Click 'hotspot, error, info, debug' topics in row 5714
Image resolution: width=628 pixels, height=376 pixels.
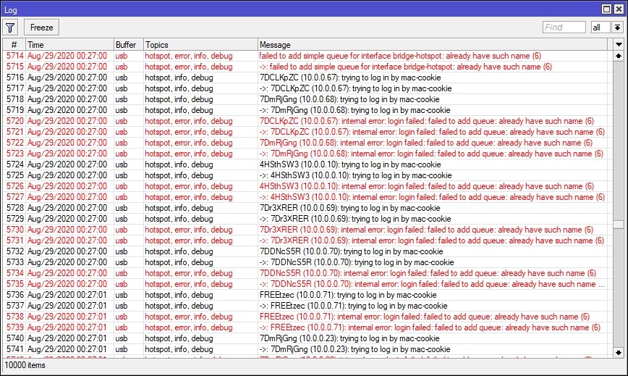[189, 56]
